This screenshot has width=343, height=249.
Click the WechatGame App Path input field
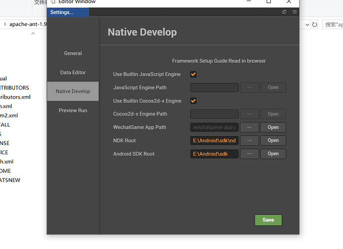pos(214,127)
